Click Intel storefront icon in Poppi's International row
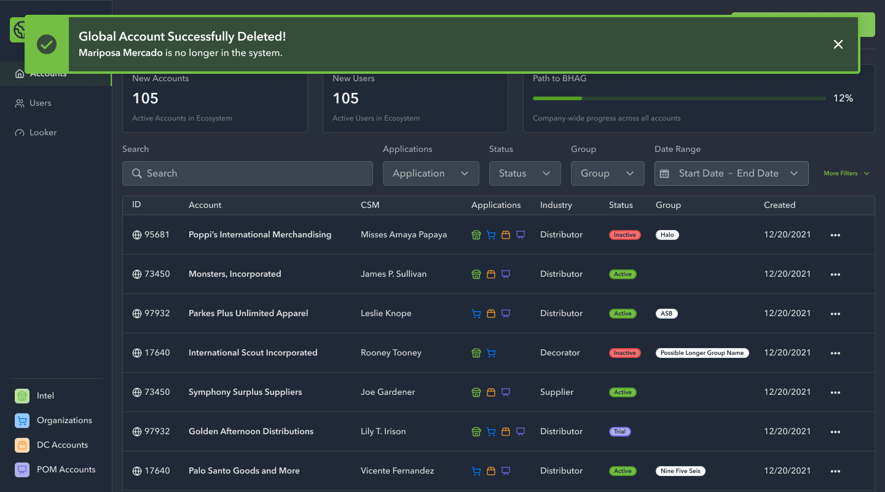Viewport: 885px width, 492px height. 476,235
